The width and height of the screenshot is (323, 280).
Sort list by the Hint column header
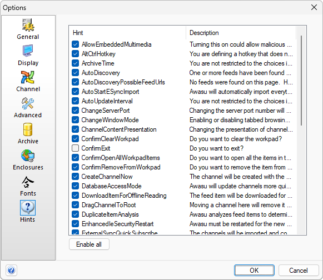(x=127, y=33)
